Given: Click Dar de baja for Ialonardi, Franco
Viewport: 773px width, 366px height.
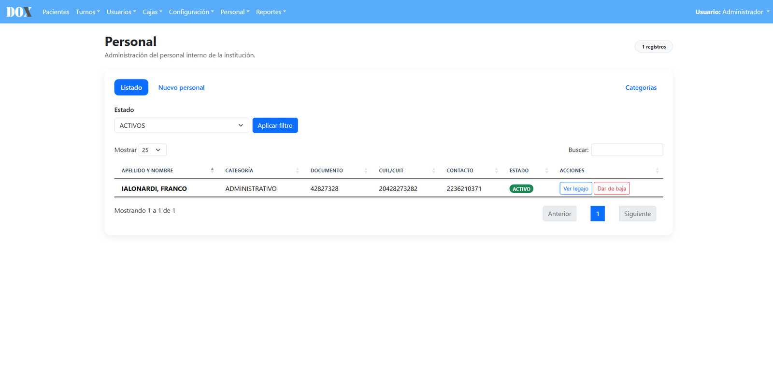Looking at the screenshot, I should 612,188.
